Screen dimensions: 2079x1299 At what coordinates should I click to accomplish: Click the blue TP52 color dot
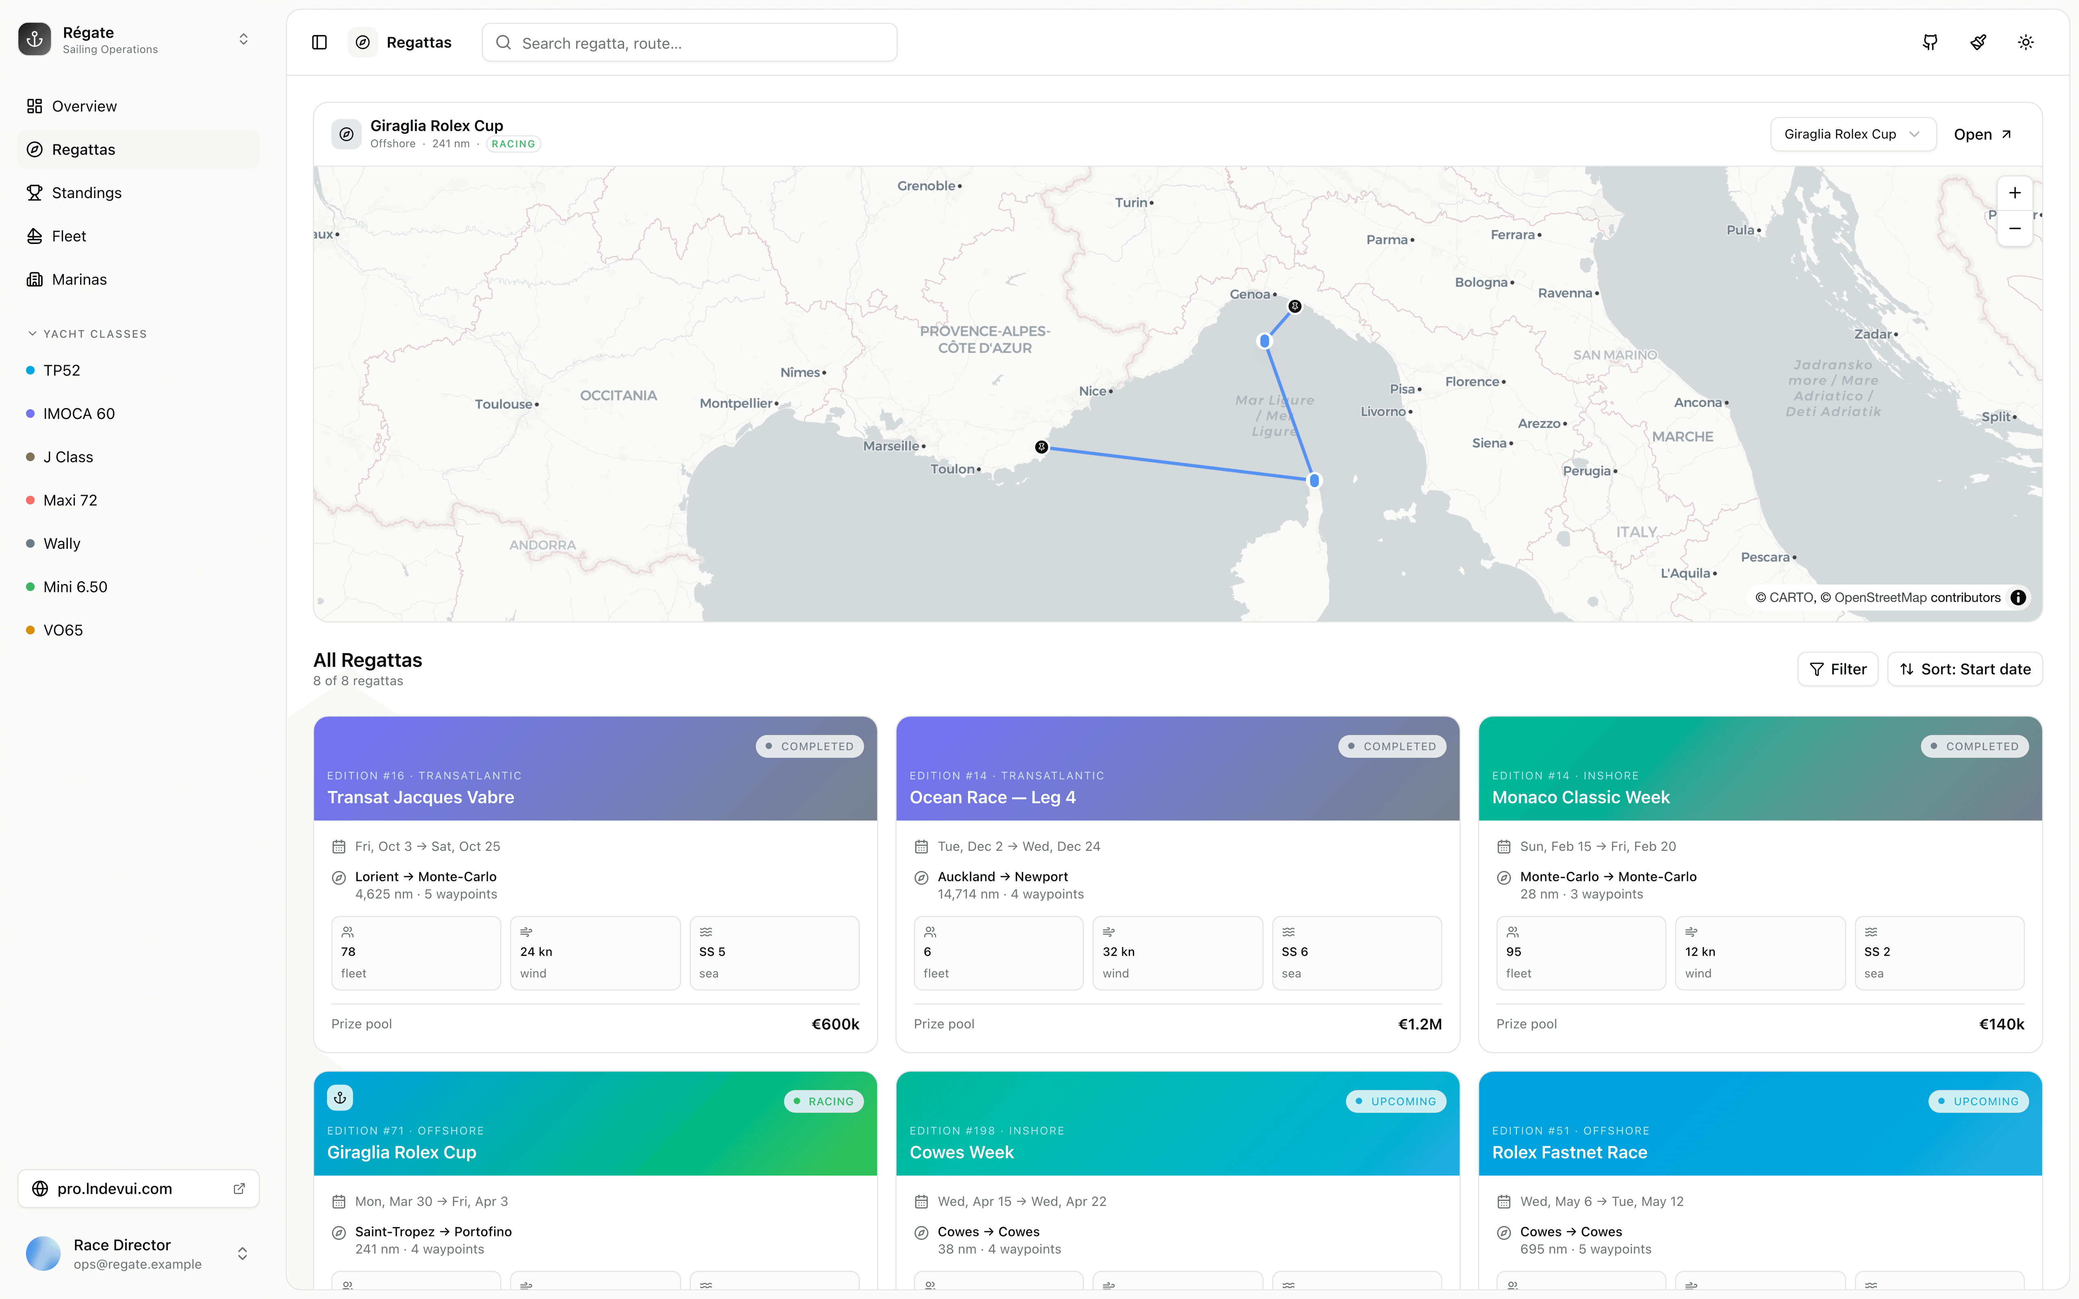click(30, 370)
